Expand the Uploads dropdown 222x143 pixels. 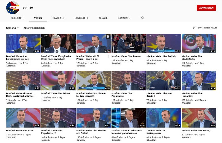click(x=12, y=28)
